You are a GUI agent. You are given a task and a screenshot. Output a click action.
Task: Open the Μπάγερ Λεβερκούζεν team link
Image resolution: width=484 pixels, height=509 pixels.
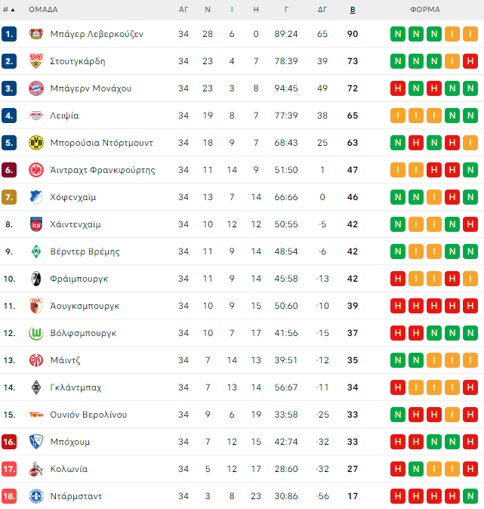coord(96,34)
